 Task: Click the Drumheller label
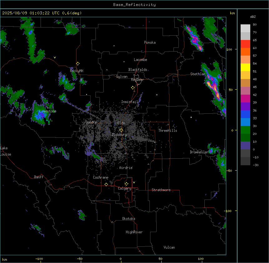[x=199, y=152]
